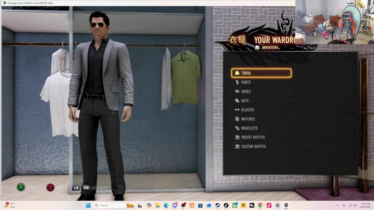Launch Copilot from the taskbar
The height and width of the screenshot is (210, 374).
coord(149,205)
